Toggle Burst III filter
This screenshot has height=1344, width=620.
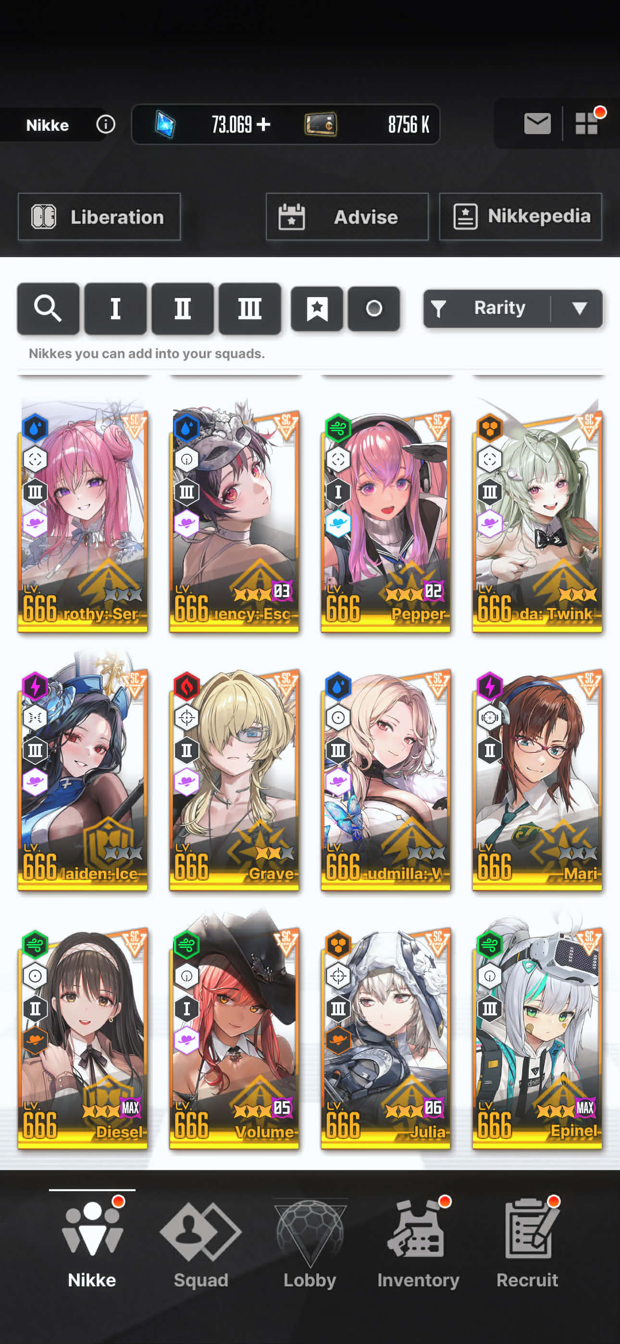250,308
